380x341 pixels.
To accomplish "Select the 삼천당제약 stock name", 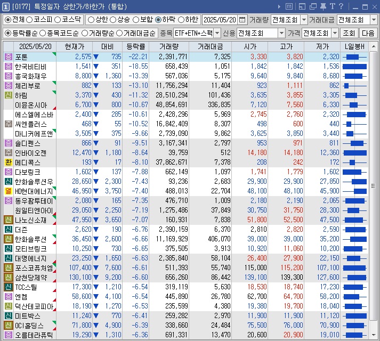I will [x=31, y=278].
